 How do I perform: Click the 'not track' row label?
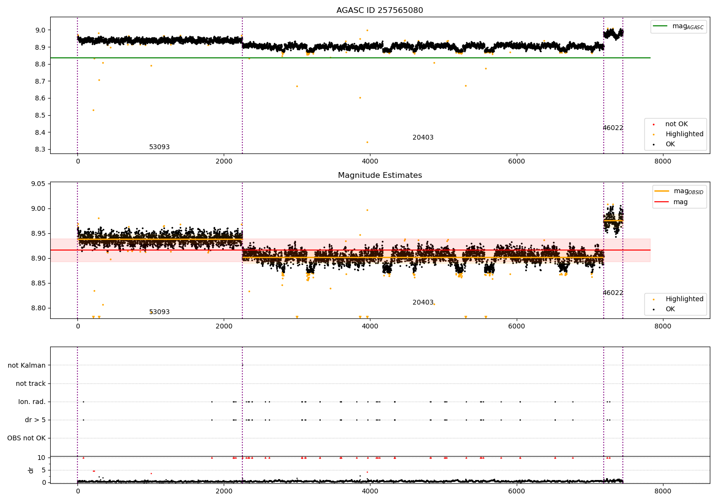tap(31, 383)
